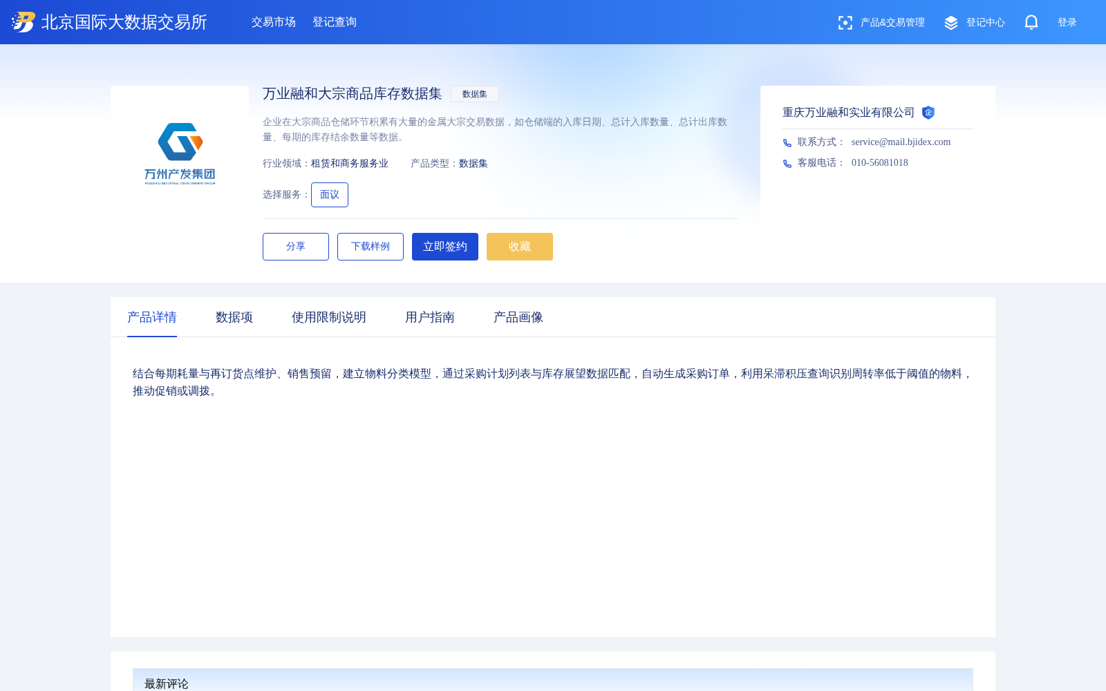Go to 登记中心
The width and height of the screenshot is (1106, 691).
click(x=986, y=23)
